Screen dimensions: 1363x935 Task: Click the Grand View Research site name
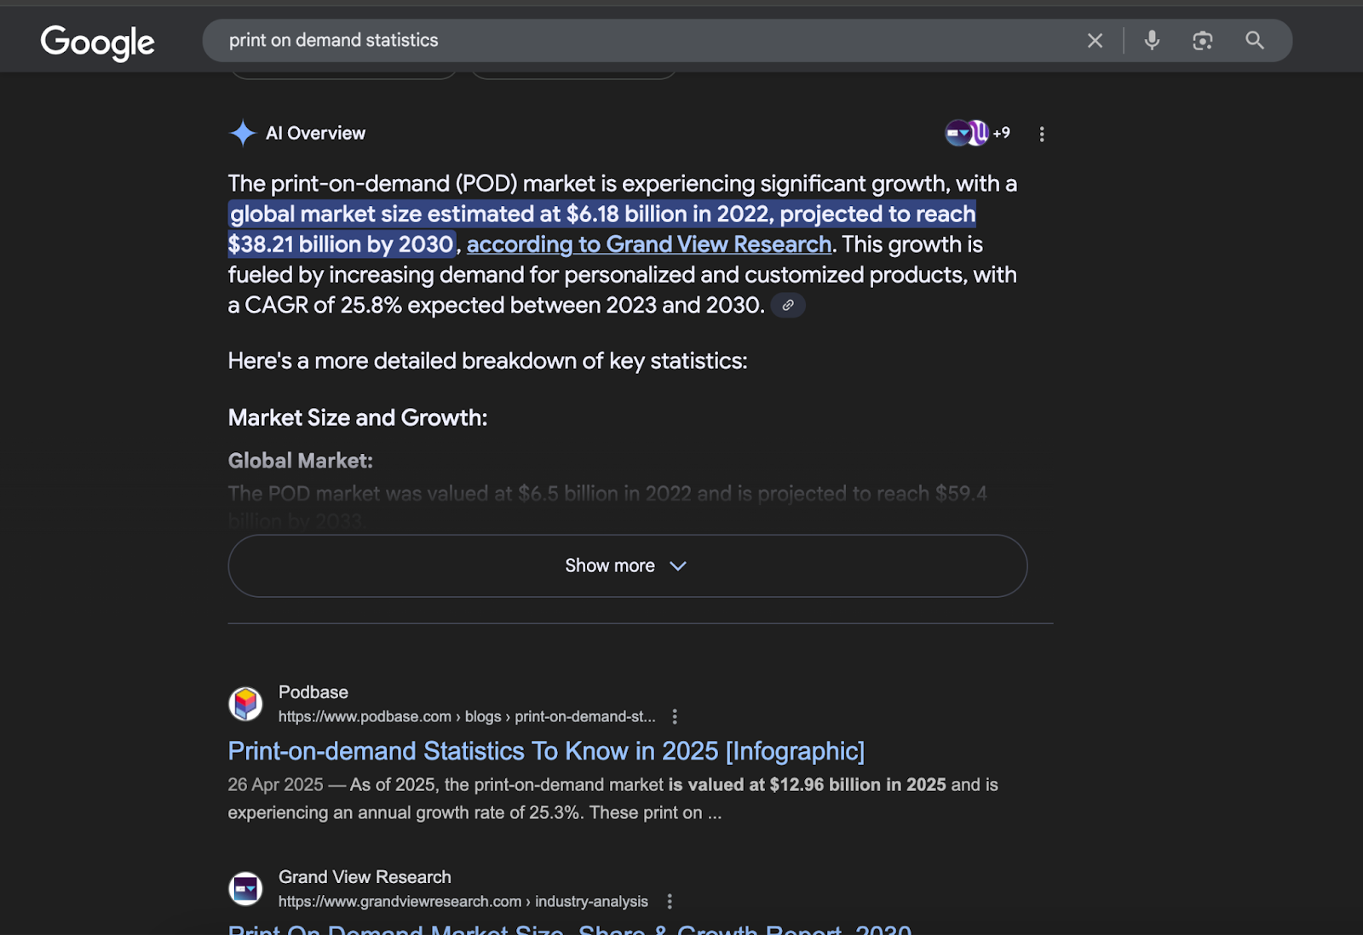[x=365, y=877]
